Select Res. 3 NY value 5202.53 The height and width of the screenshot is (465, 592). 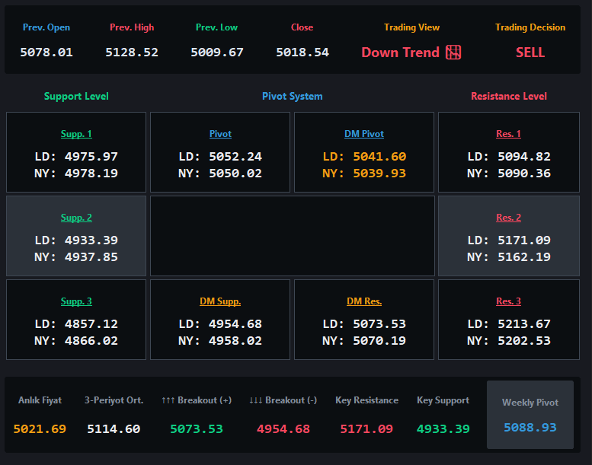524,341
